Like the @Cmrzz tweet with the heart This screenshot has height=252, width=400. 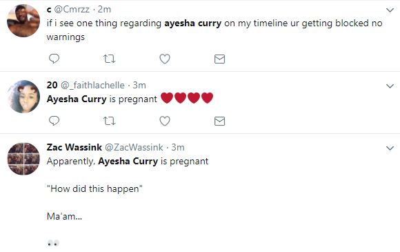pos(165,59)
